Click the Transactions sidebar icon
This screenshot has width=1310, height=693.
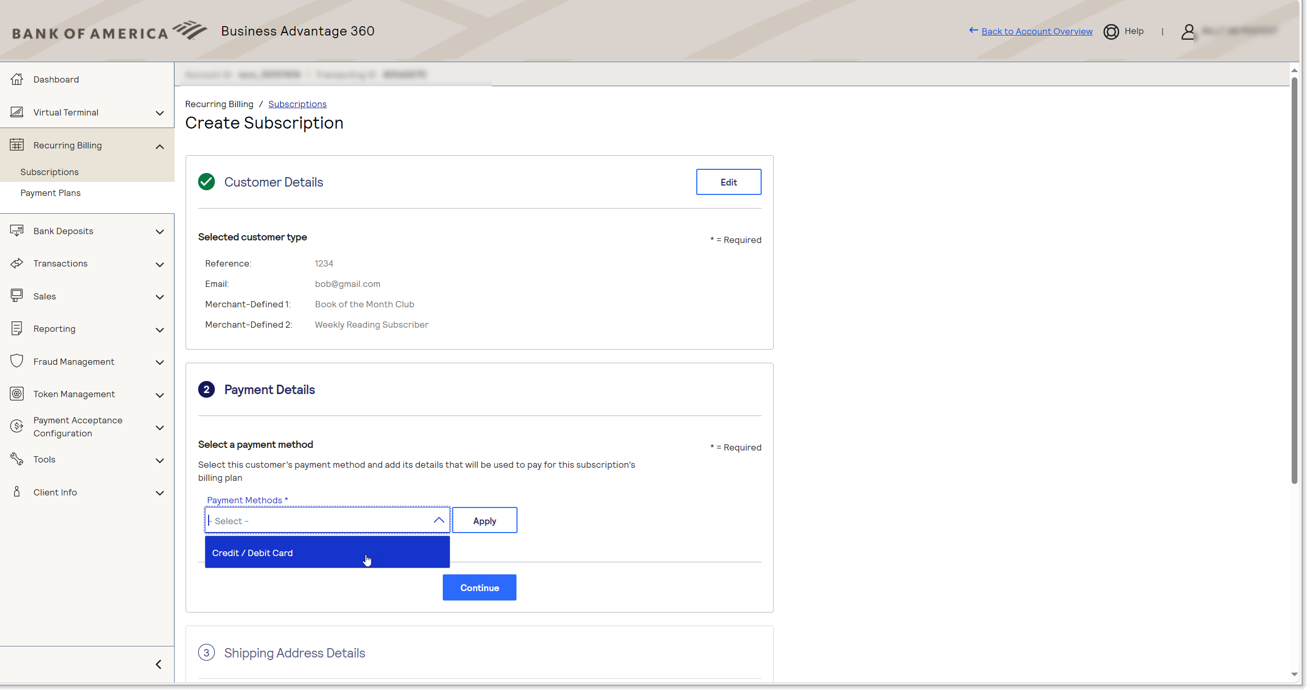16,263
